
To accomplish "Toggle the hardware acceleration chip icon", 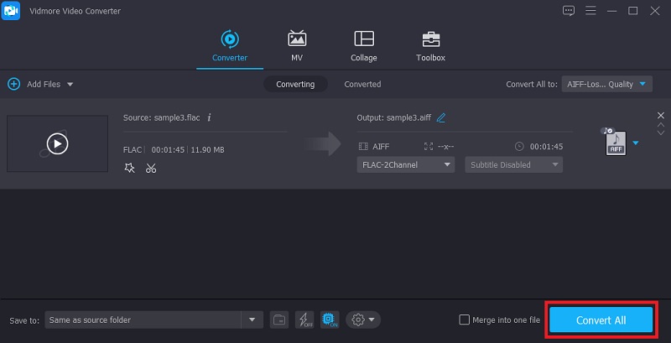I will (329, 320).
